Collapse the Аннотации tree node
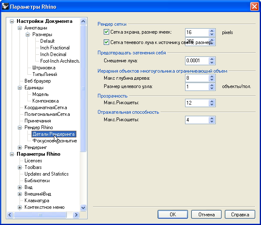Viewport: 261px width, 225px height. point(20,28)
